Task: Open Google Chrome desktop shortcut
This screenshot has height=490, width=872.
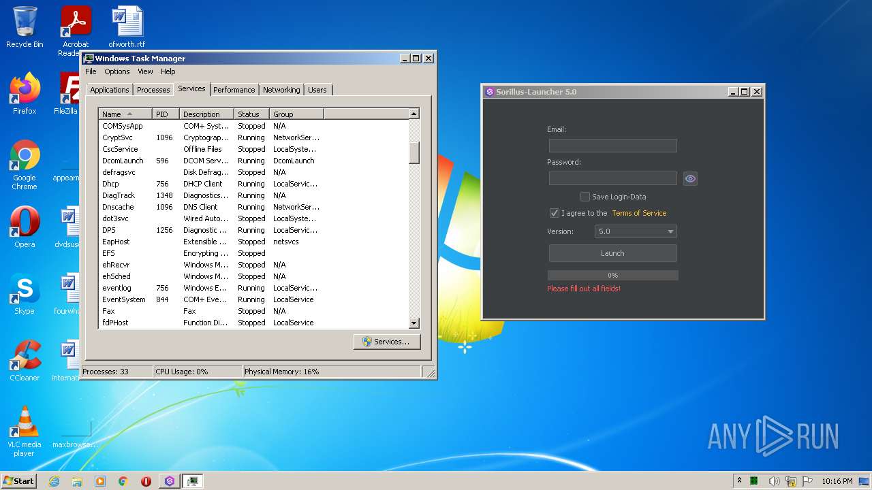Action: tap(25, 165)
